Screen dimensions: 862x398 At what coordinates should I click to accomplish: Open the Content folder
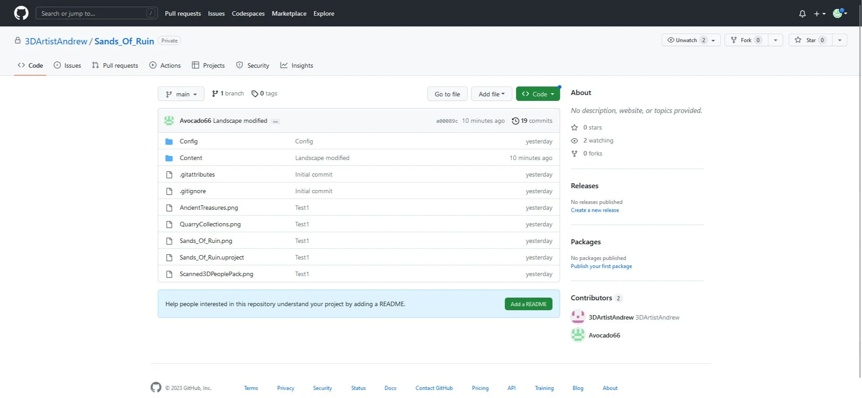click(191, 158)
